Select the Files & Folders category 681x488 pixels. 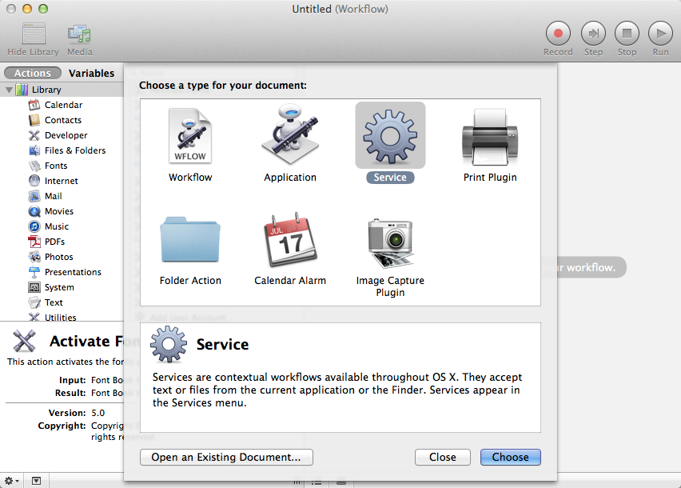[75, 150]
